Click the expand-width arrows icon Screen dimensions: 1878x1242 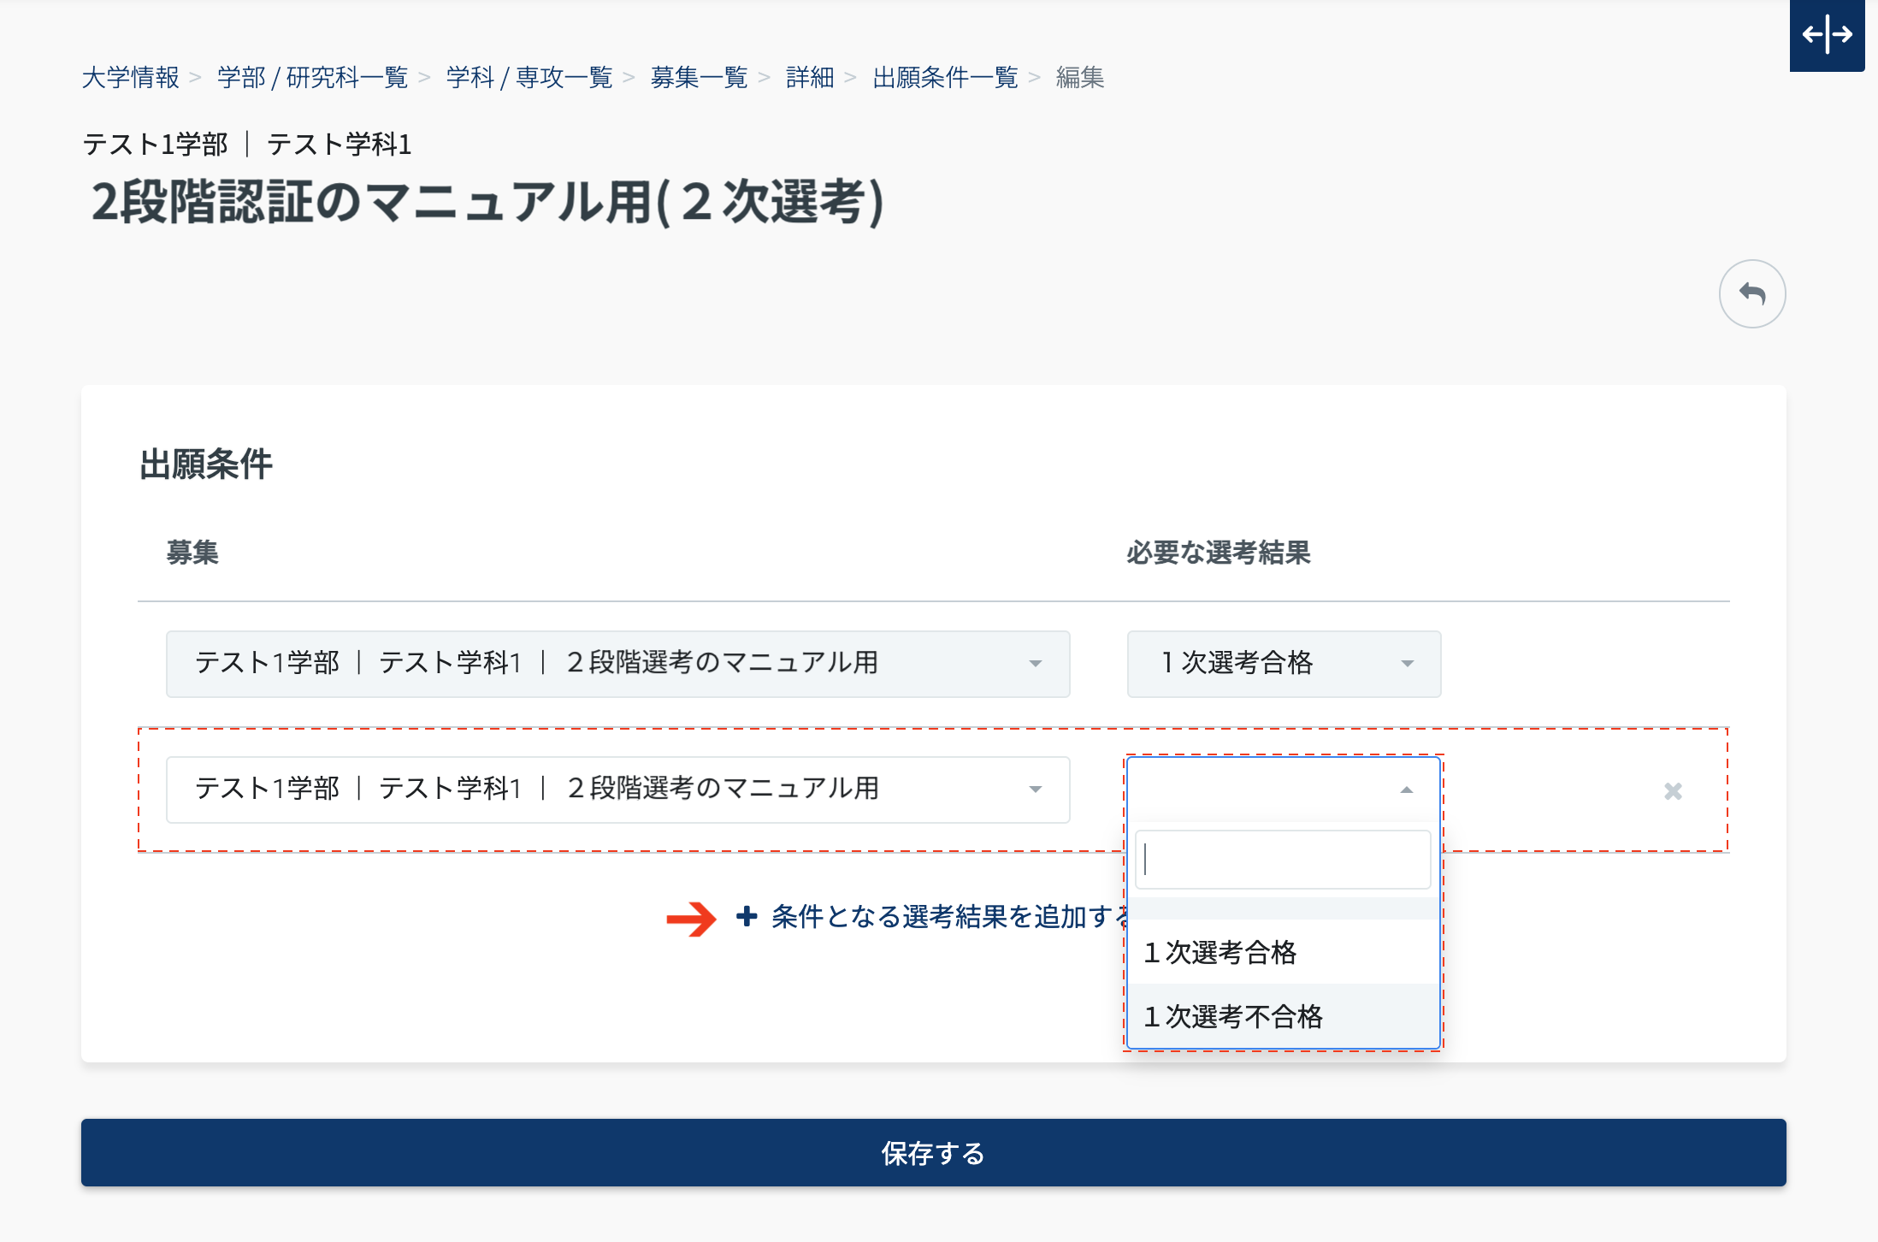click(x=1827, y=34)
